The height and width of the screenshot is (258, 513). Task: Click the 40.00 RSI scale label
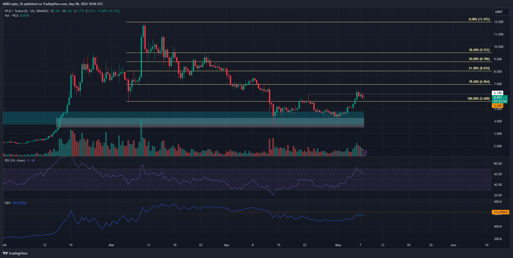click(x=498, y=185)
